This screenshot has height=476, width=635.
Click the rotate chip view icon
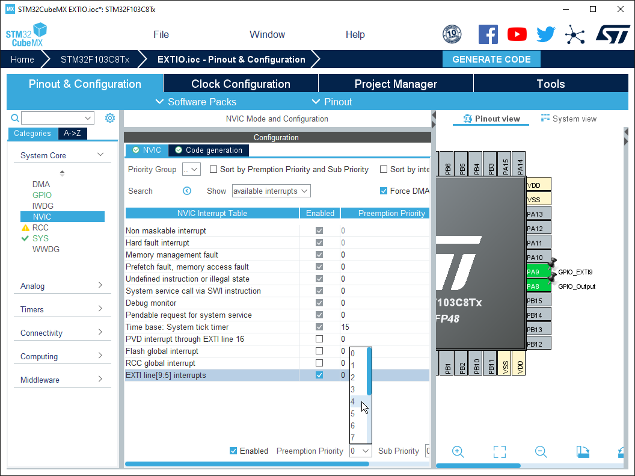tap(583, 451)
